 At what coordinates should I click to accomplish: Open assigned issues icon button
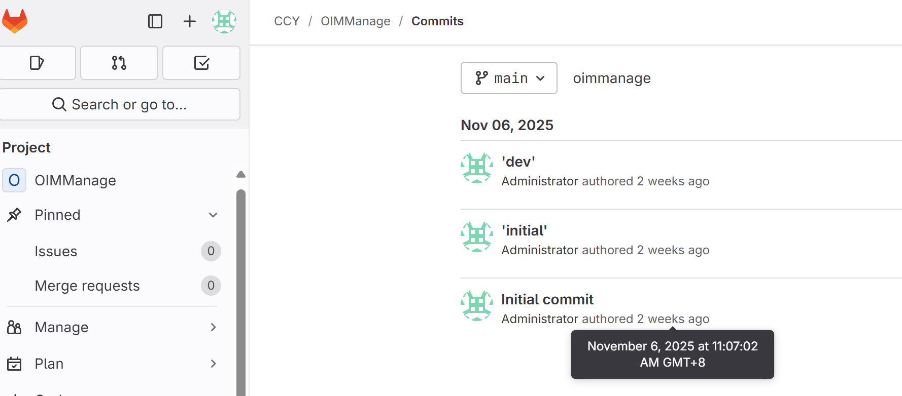[37, 63]
